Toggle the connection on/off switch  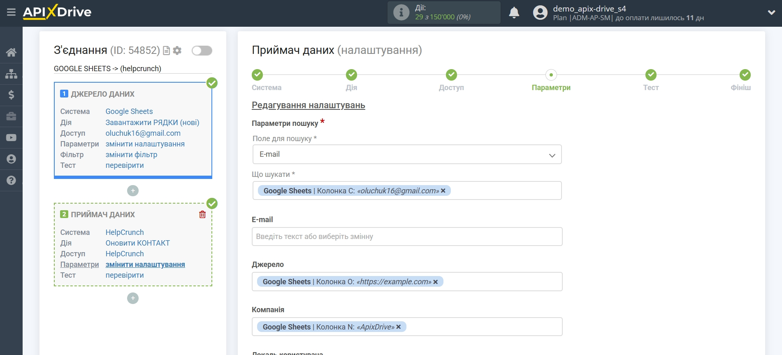pyautogui.click(x=202, y=51)
